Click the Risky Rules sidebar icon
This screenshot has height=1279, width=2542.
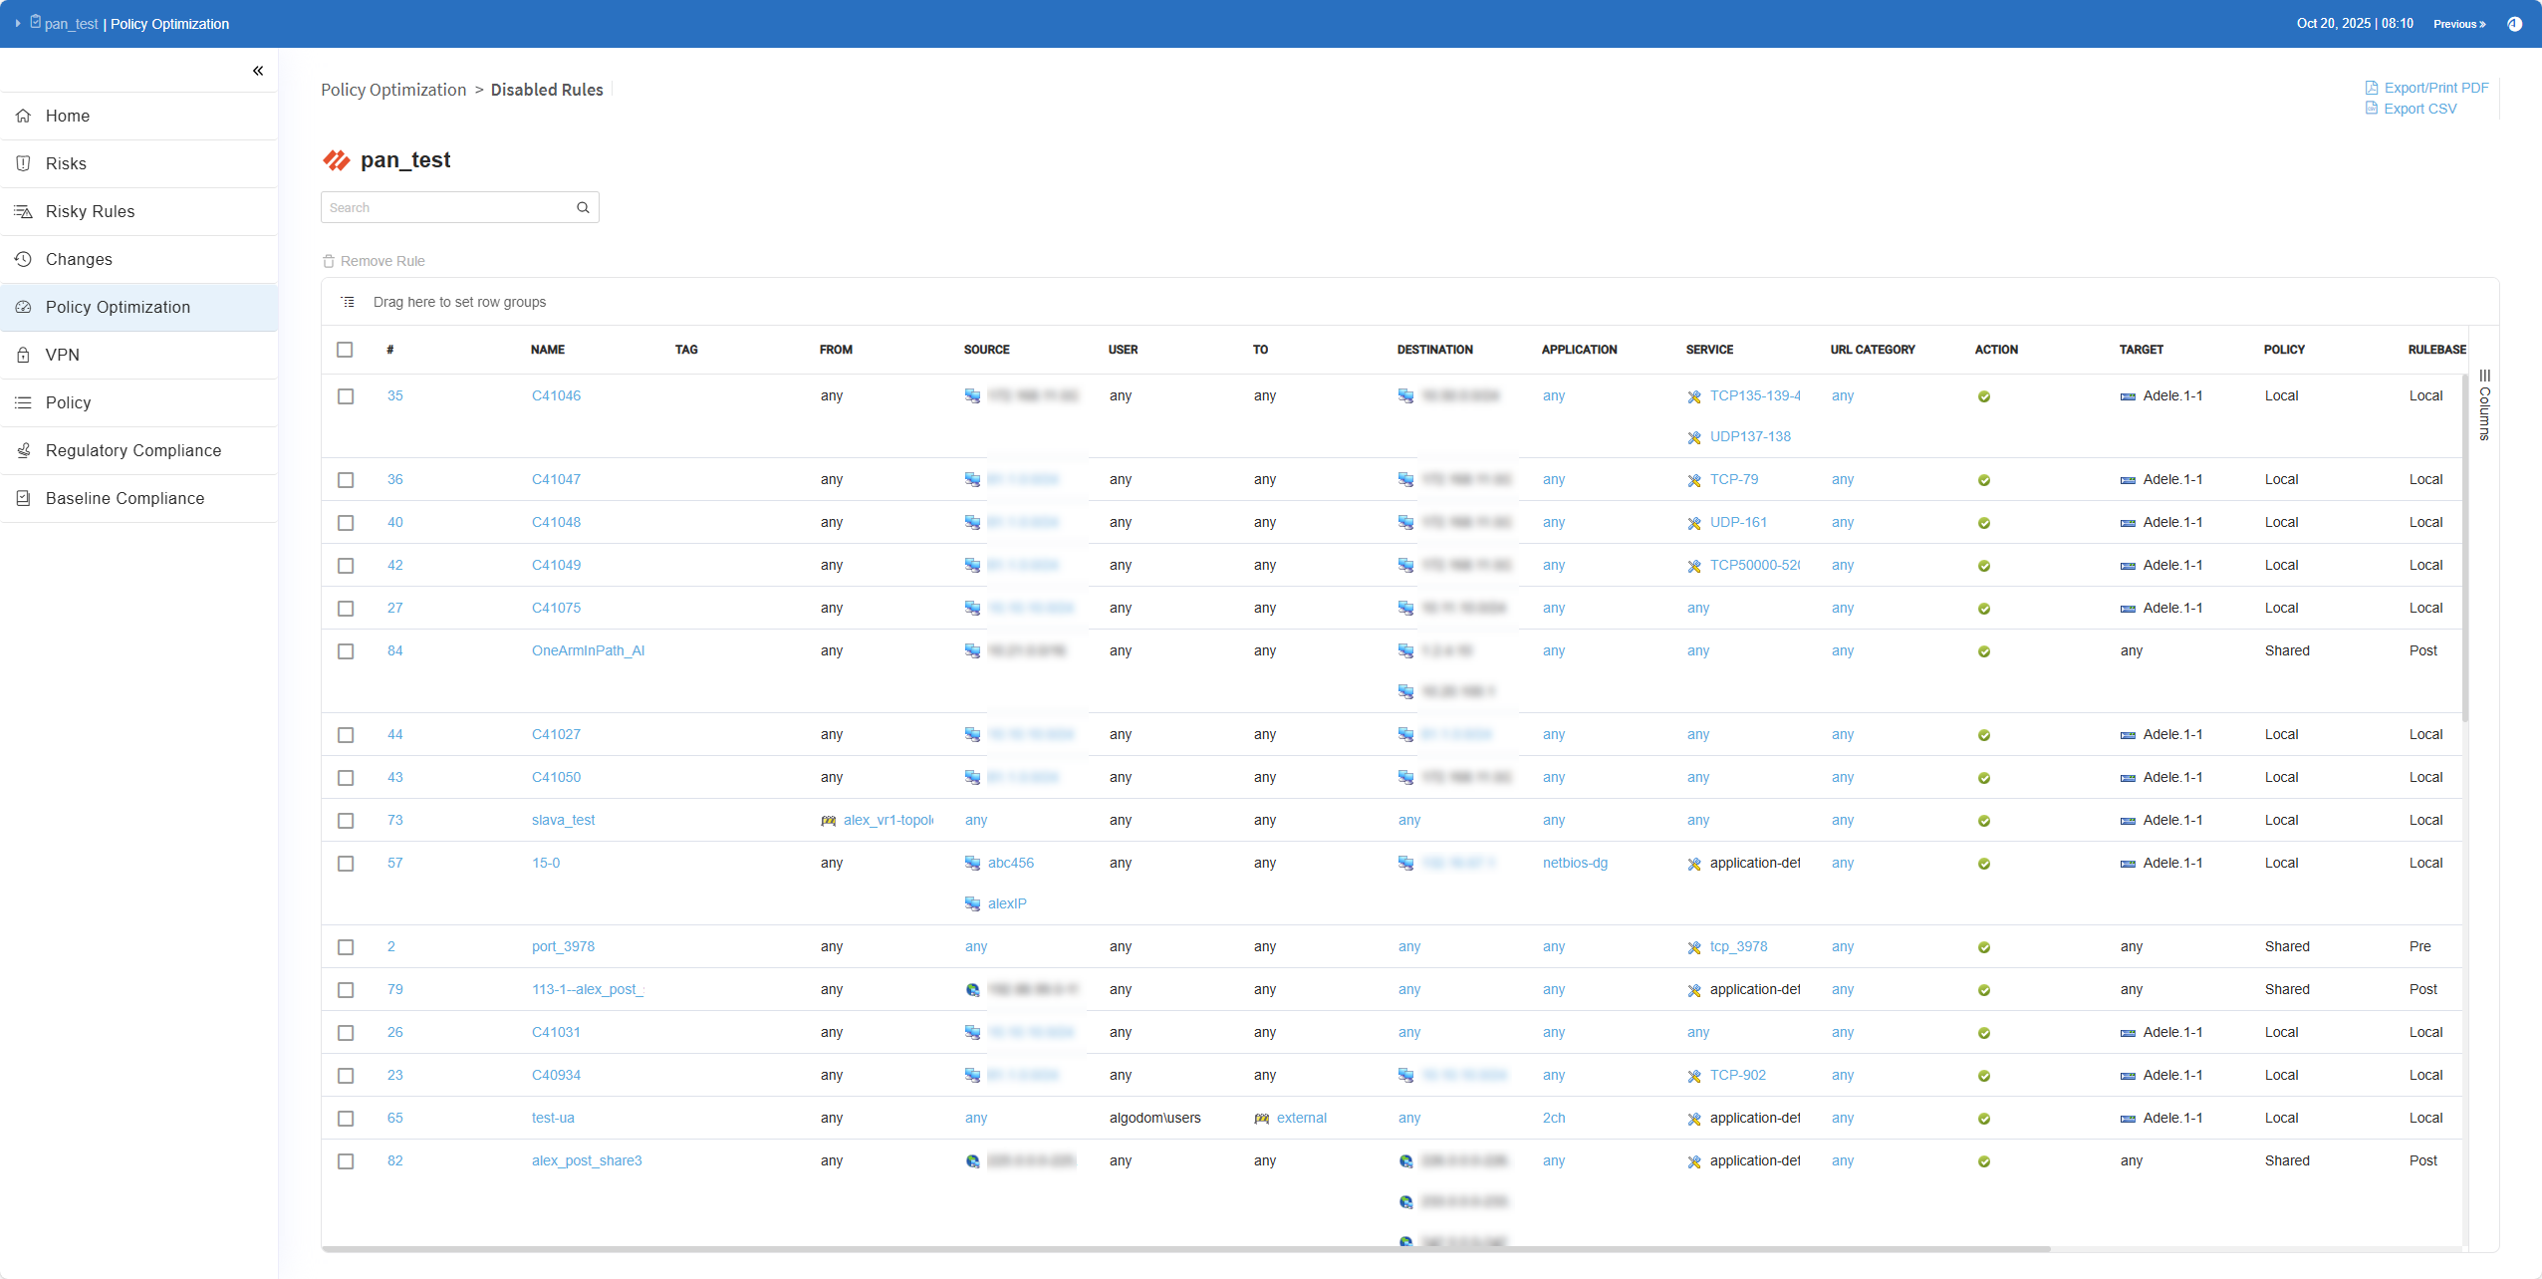23,211
